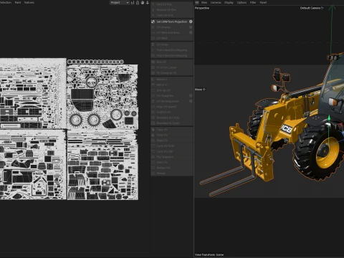The width and height of the screenshot is (344, 258).
Task: Click the lock icon beside Project dropdown
Action: coord(138,3)
